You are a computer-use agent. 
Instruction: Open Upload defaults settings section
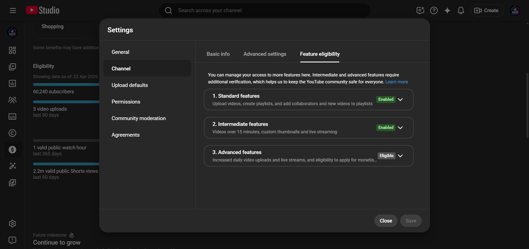(x=147, y=85)
